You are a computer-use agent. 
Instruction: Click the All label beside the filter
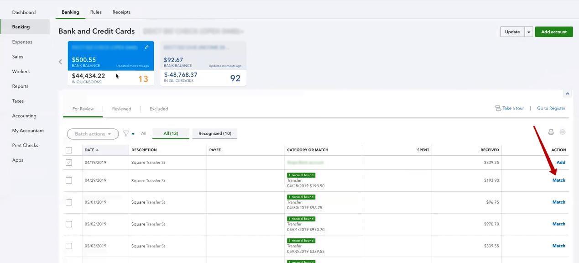click(144, 134)
